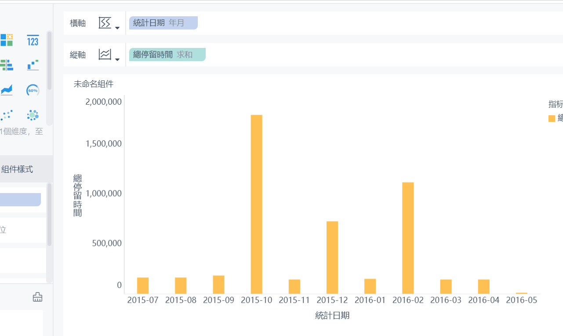The height and width of the screenshot is (336, 563).
Task: Switch to the 組件樣式 tab
Action: coord(17,169)
